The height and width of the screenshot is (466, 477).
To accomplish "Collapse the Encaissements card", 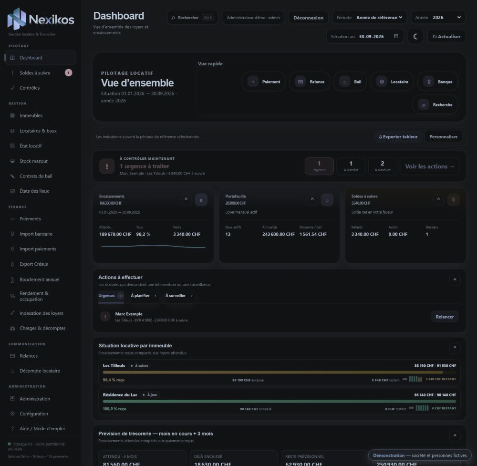I will click(x=186, y=199).
